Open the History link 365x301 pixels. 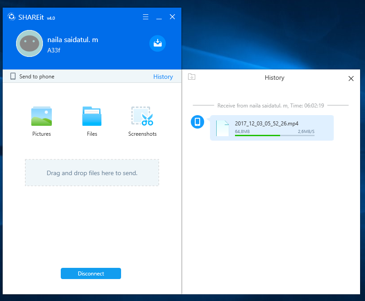163,77
